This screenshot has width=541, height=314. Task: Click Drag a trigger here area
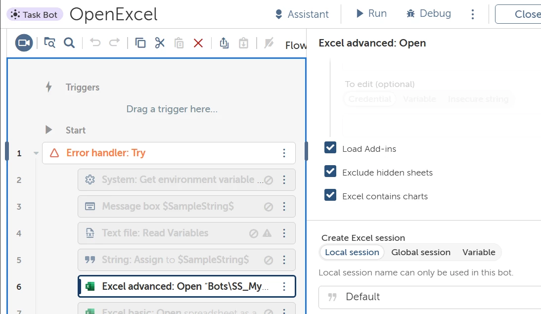coord(172,109)
